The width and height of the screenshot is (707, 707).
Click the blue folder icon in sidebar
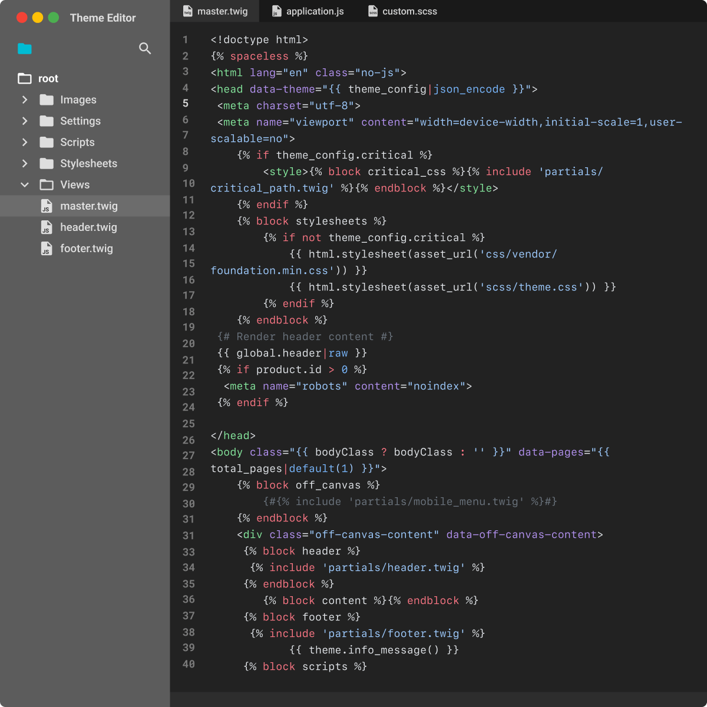pyautogui.click(x=25, y=48)
